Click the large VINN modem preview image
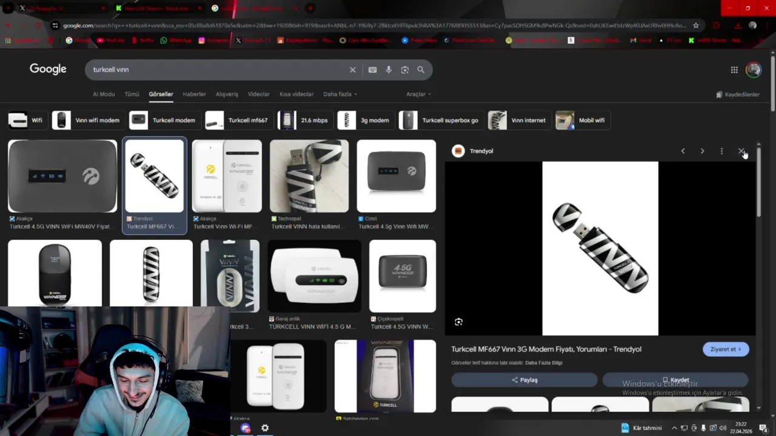Image resolution: width=776 pixels, height=436 pixels. point(600,248)
